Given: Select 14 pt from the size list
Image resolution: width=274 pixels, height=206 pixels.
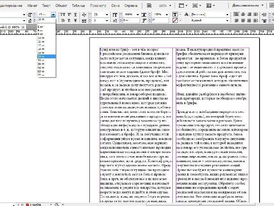Looking at the screenshot, I should (x=46, y=49).
